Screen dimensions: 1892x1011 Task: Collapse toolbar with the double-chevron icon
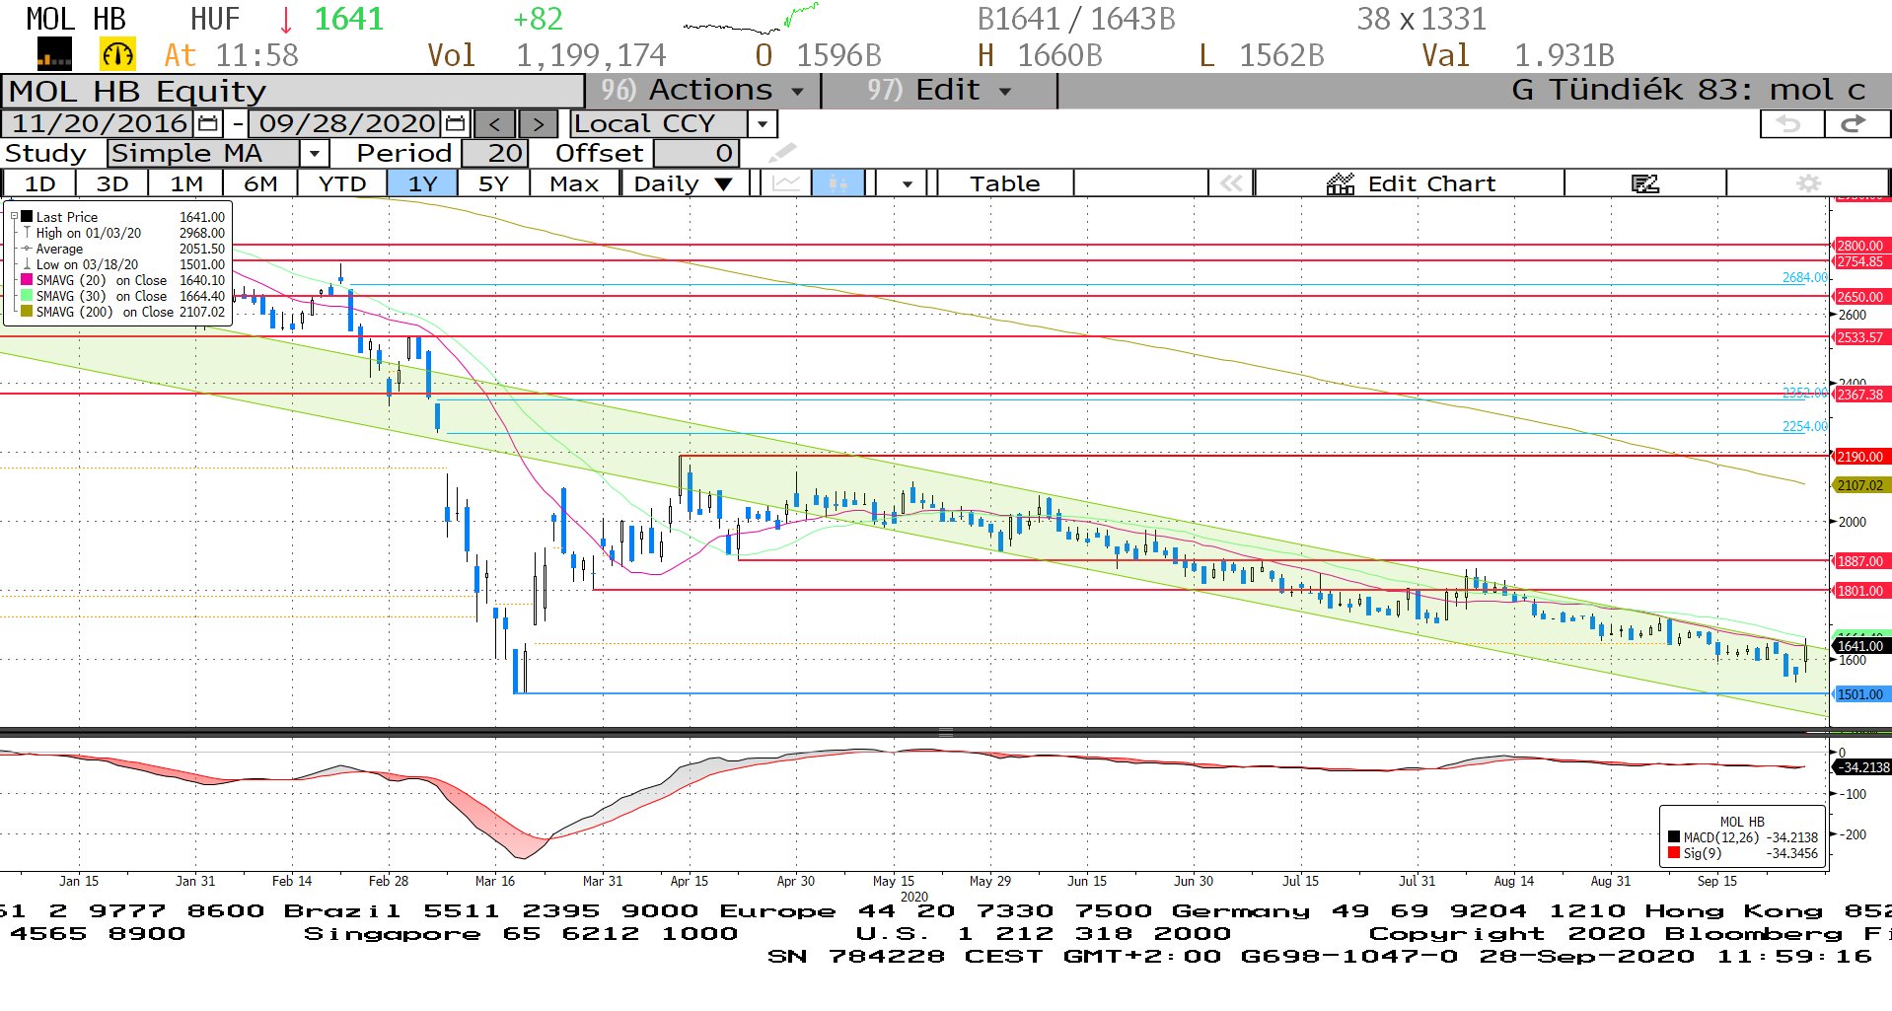[1231, 183]
